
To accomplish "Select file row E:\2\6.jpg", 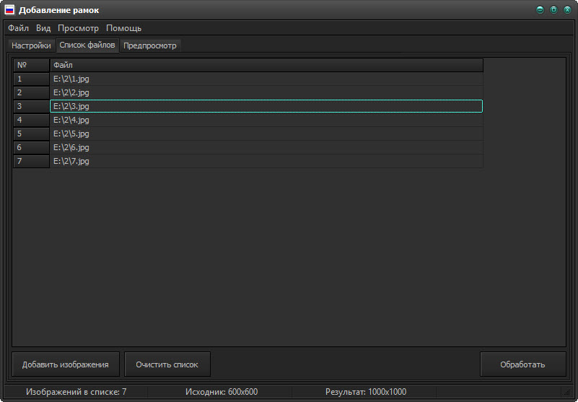I will [x=266, y=147].
